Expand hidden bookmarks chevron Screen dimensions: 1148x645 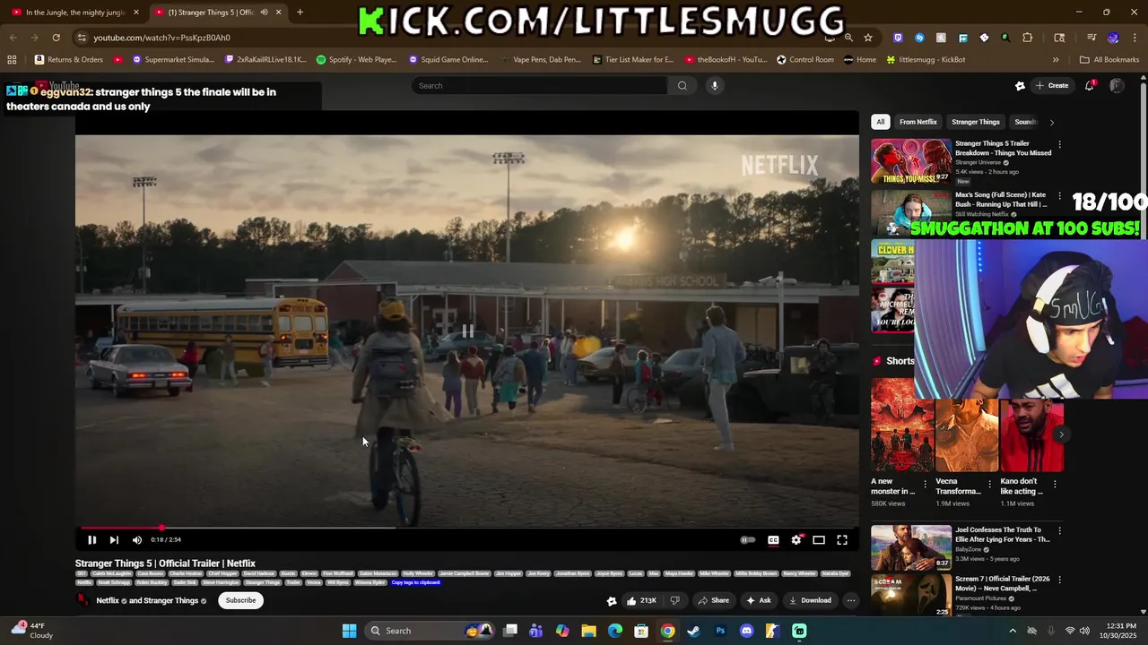1056,60
